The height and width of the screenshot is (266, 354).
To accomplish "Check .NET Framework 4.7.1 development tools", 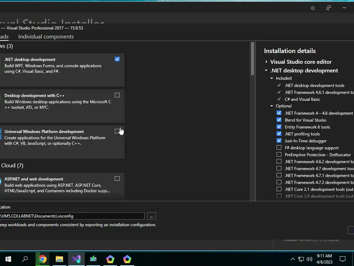I will click(279, 175).
